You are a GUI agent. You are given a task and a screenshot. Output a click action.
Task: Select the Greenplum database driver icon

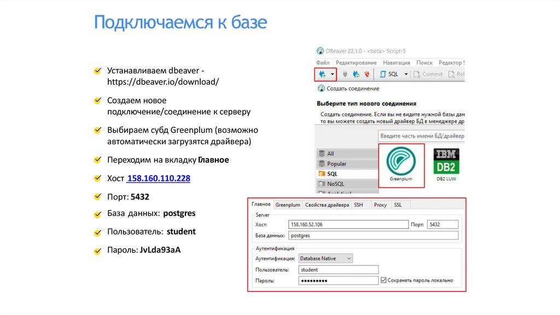[x=401, y=165]
